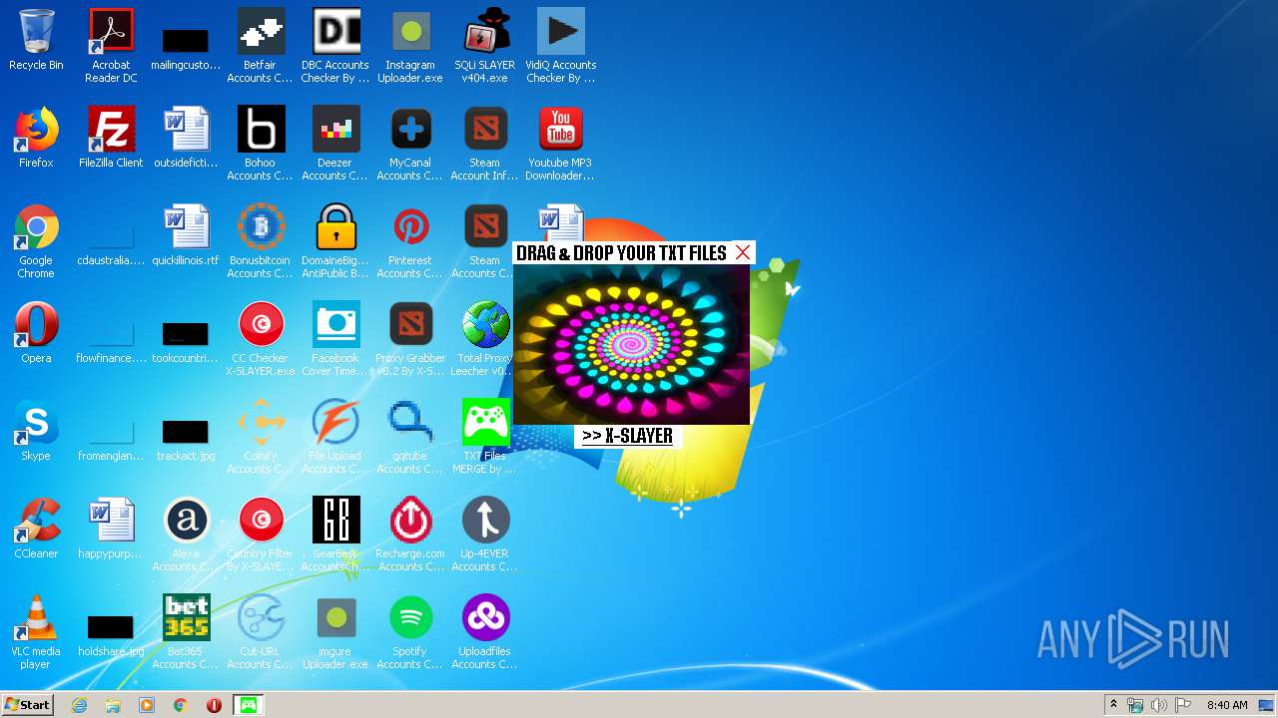Select Facebook Cover Time icon
Screen dimensions: 1278x718
coord(335,326)
